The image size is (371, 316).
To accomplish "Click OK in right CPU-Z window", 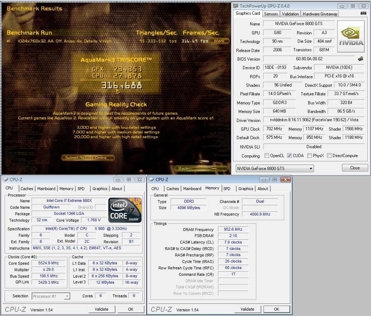I will pyautogui.click(x=277, y=309).
